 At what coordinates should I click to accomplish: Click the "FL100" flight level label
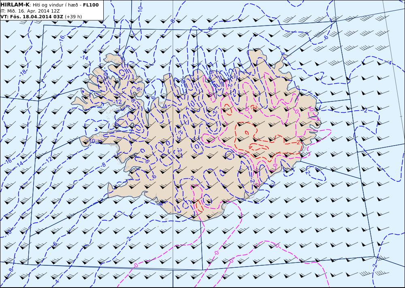click(91, 5)
